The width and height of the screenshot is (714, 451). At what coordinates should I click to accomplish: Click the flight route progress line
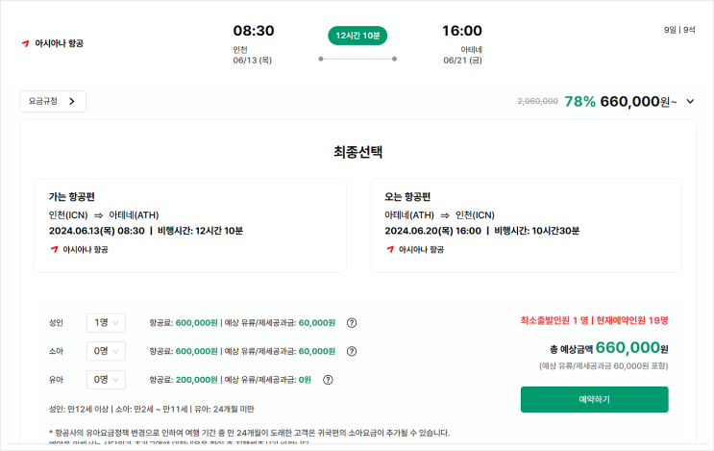click(x=357, y=59)
